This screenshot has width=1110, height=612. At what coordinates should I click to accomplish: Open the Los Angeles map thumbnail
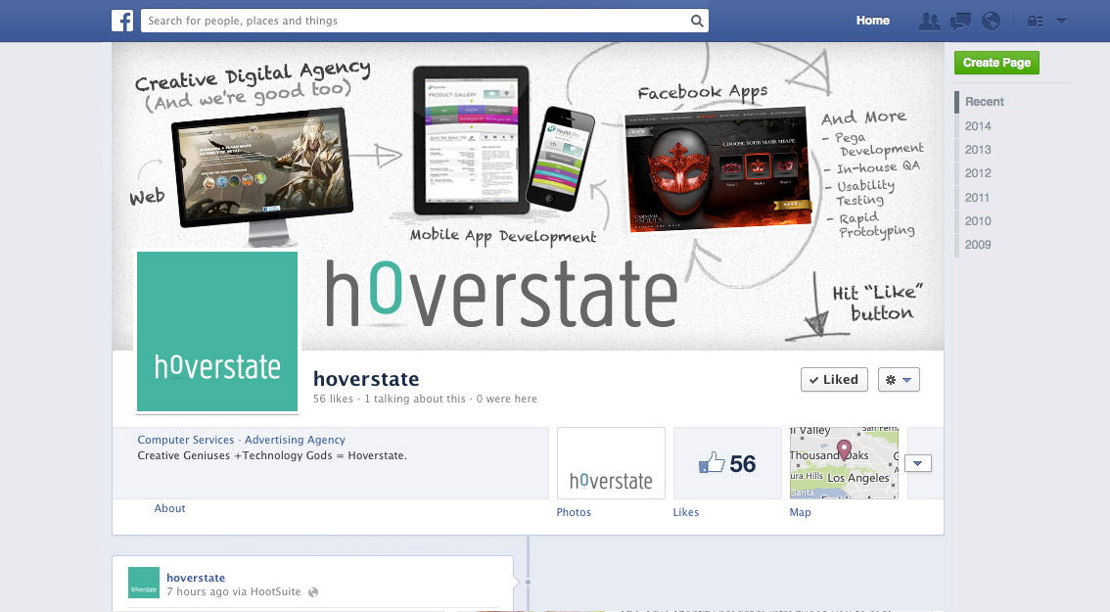[x=844, y=463]
